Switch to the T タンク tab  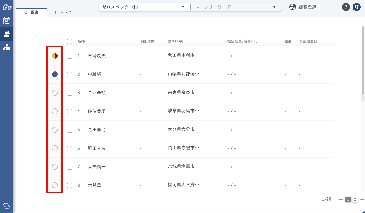click(63, 12)
